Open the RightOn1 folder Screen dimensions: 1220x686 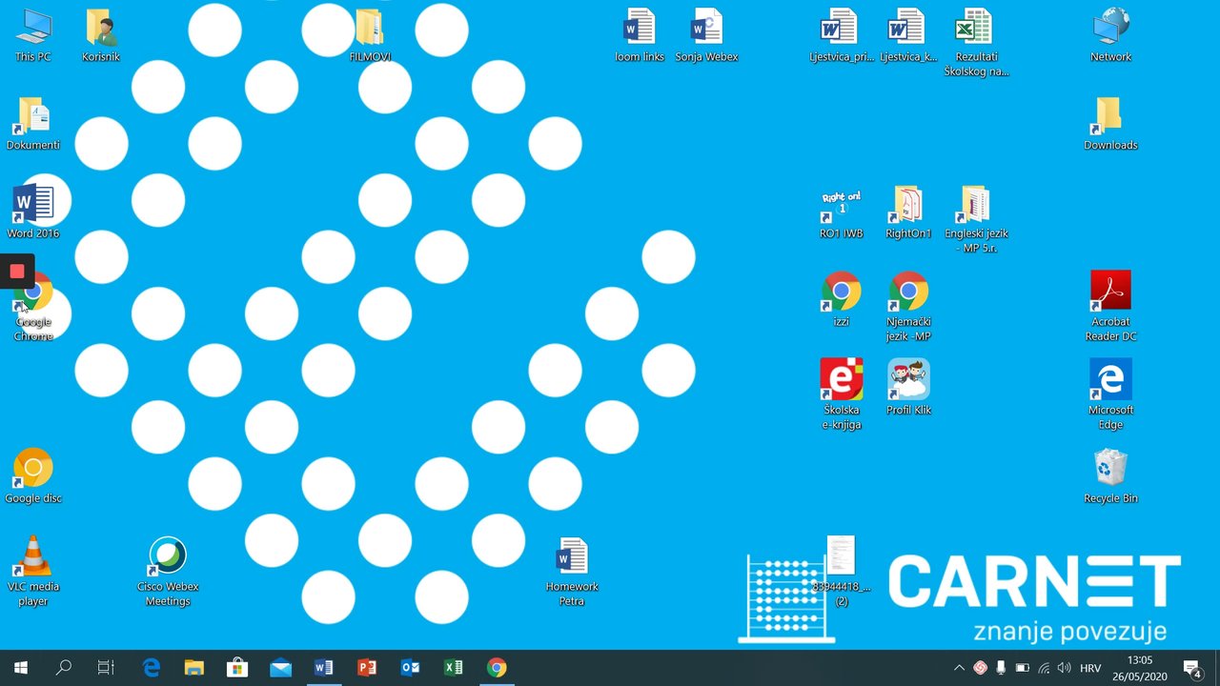click(907, 212)
